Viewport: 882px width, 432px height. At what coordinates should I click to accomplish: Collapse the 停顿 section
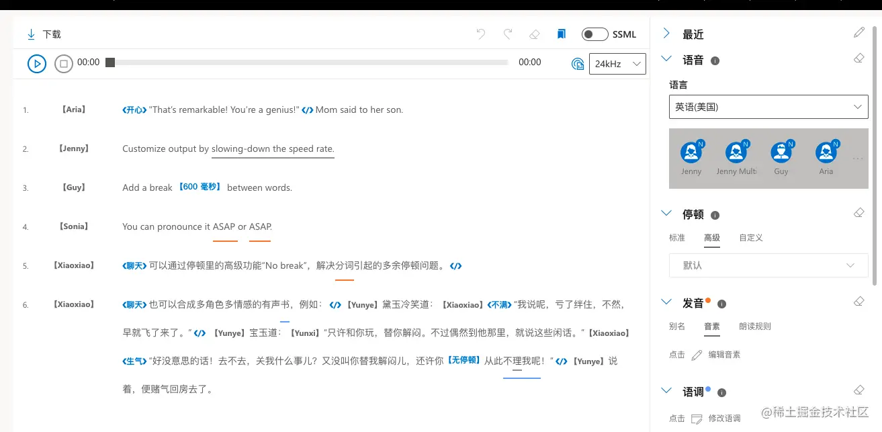click(666, 213)
